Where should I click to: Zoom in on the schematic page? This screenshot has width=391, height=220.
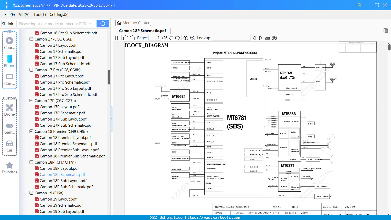(186, 38)
